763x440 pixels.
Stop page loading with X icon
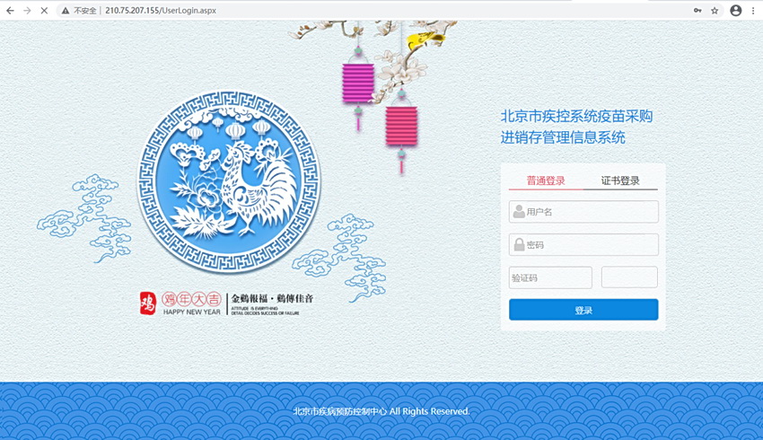click(44, 10)
